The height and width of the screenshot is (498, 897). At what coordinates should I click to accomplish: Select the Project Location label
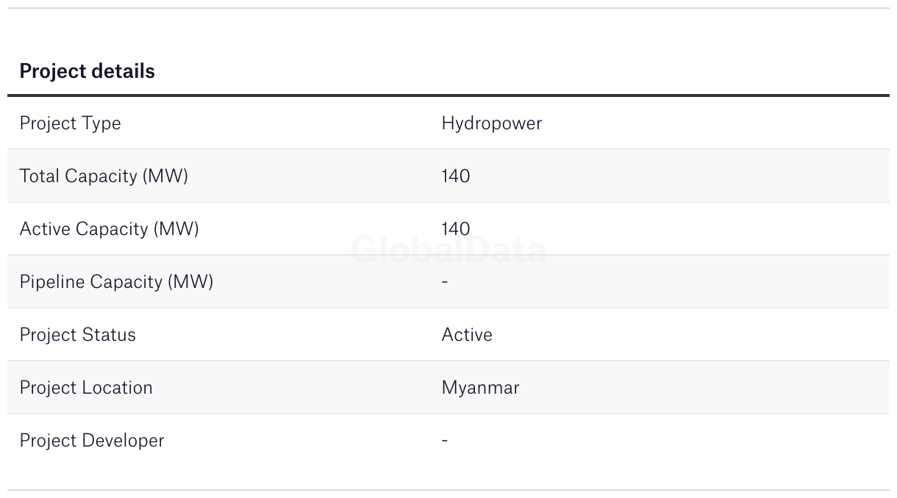coord(86,387)
